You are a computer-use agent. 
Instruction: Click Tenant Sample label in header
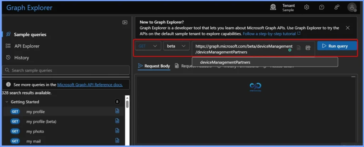[x=289, y=8]
